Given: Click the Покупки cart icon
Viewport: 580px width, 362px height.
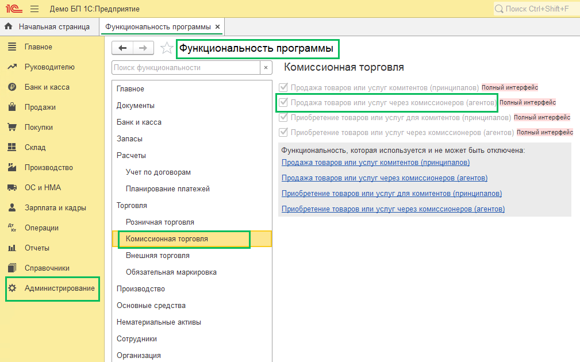Looking at the screenshot, I should click(12, 127).
